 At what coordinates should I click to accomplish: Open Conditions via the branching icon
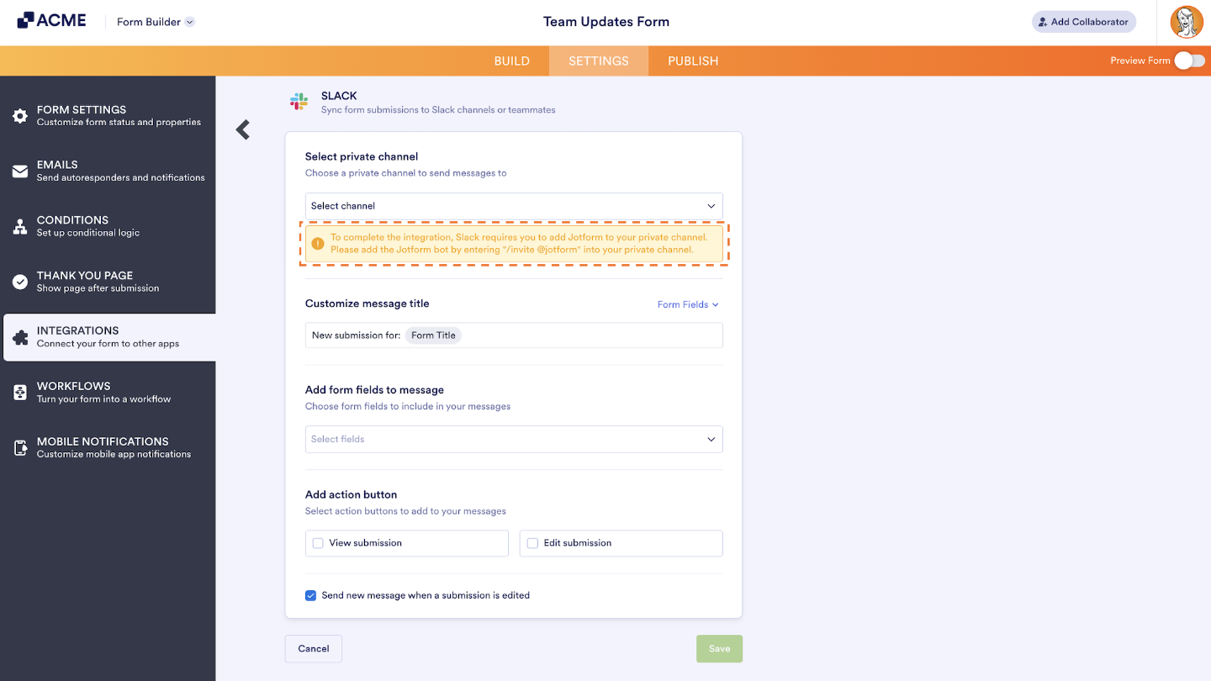[20, 226]
